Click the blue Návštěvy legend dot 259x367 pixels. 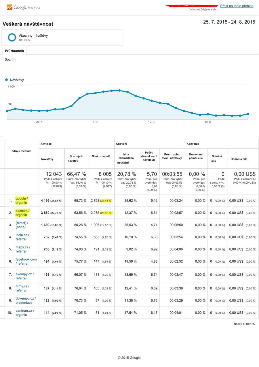(7, 80)
